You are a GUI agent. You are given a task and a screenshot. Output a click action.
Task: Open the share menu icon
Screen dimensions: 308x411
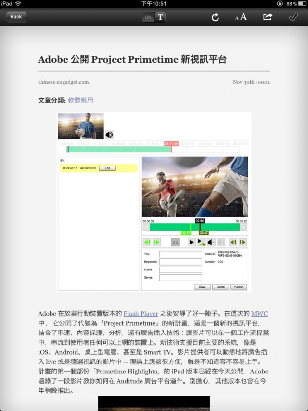click(268, 17)
